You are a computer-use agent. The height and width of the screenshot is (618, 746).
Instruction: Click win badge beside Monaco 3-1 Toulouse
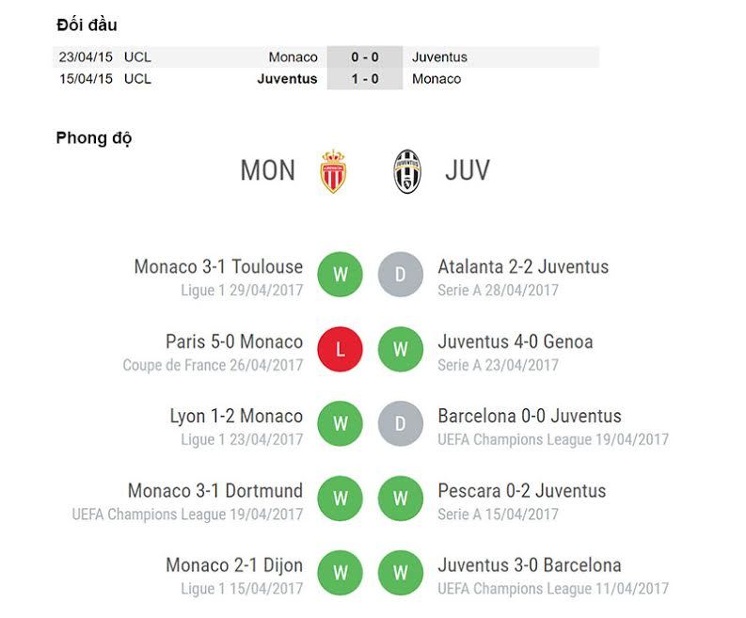[341, 275]
